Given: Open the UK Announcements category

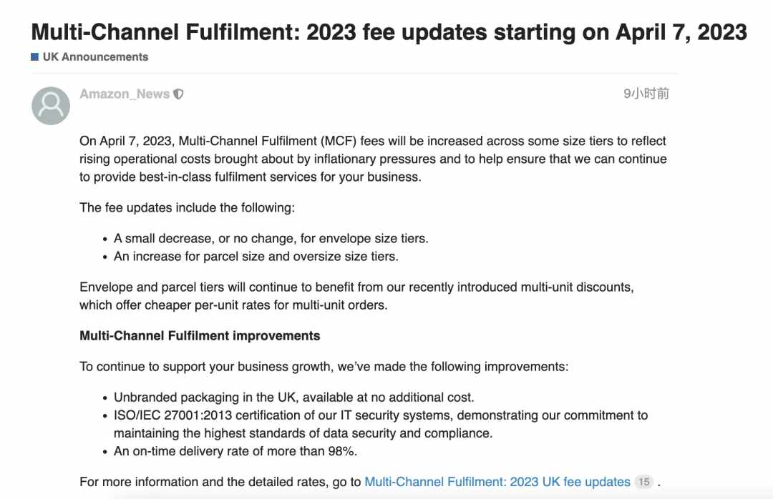Looking at the screenshot, I should [95, 56].
